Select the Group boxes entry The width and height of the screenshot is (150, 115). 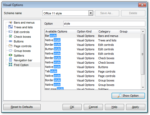tap(22, 51)
